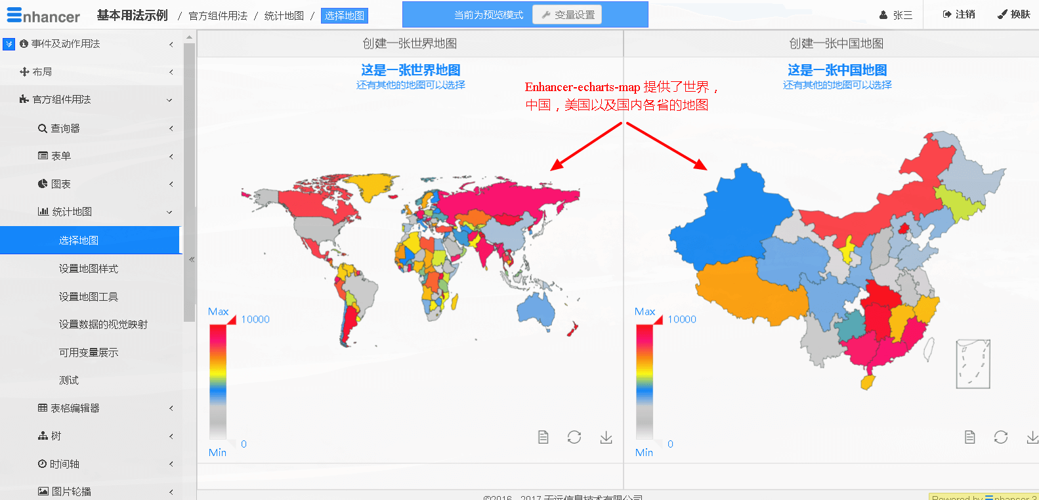The width and height of the screenshot is (1039, 500).
Task: Open data view icon under China map
Action: tap(969, 437)
